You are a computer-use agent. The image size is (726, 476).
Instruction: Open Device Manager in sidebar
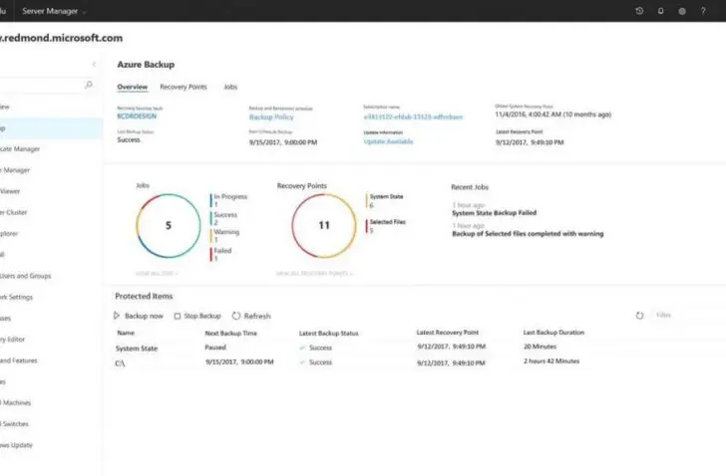coord(15,170)
